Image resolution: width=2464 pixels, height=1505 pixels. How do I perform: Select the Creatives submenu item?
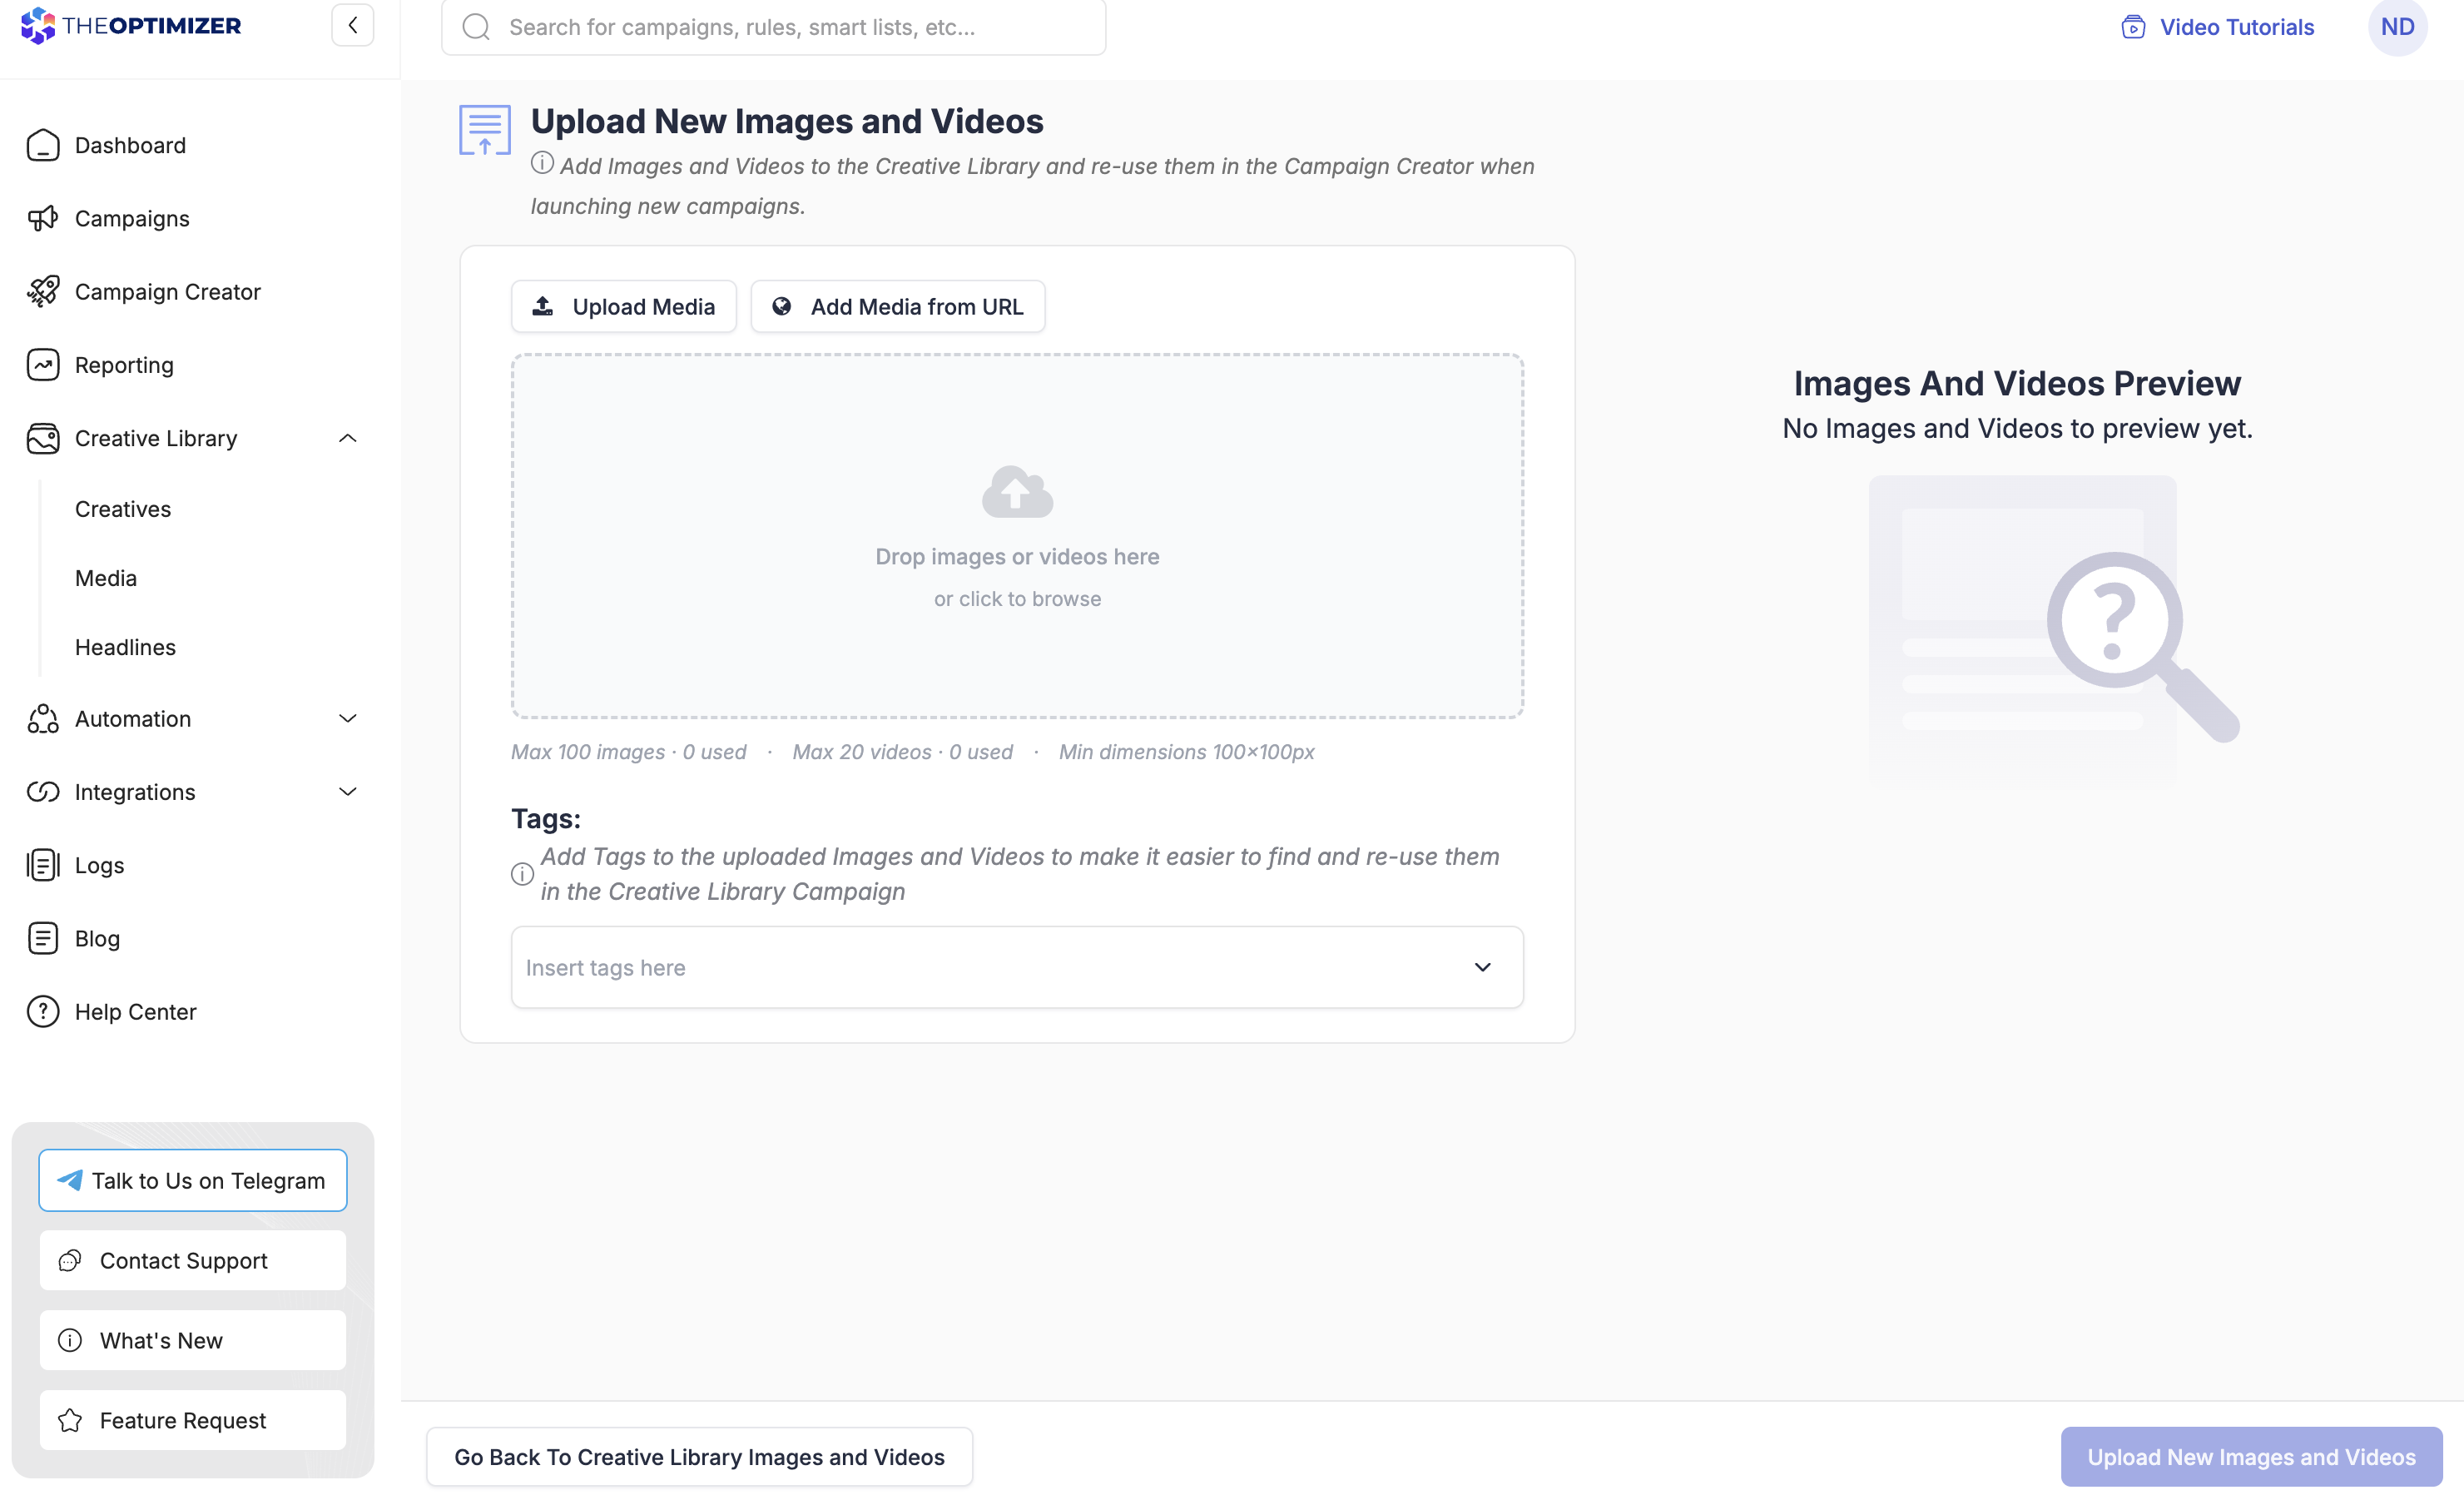(123, 509)
